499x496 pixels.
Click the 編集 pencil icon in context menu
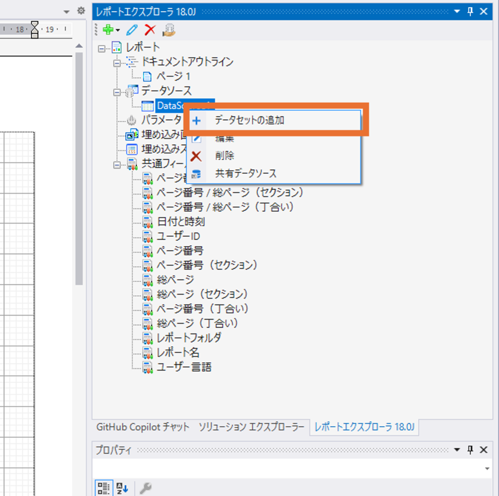[196, 138]
